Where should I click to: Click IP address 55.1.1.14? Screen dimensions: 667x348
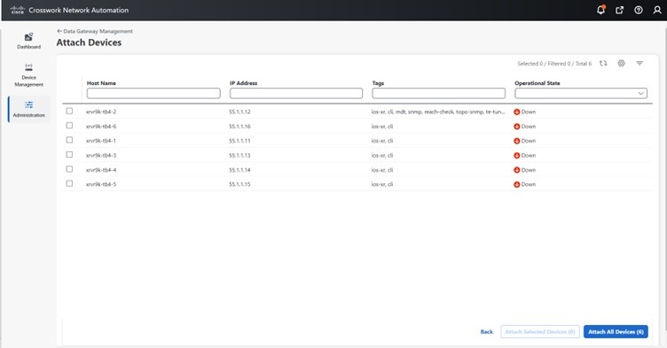point(239,170)
